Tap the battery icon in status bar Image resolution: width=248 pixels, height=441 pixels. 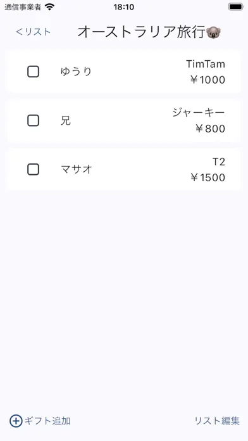tap(236, 7)
